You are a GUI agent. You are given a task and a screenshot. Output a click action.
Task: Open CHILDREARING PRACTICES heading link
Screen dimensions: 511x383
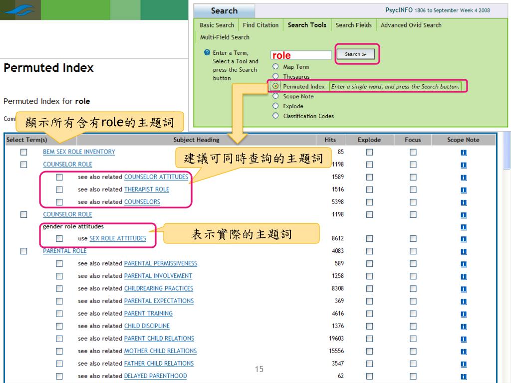pyautogui.click(x=159, y=289)
